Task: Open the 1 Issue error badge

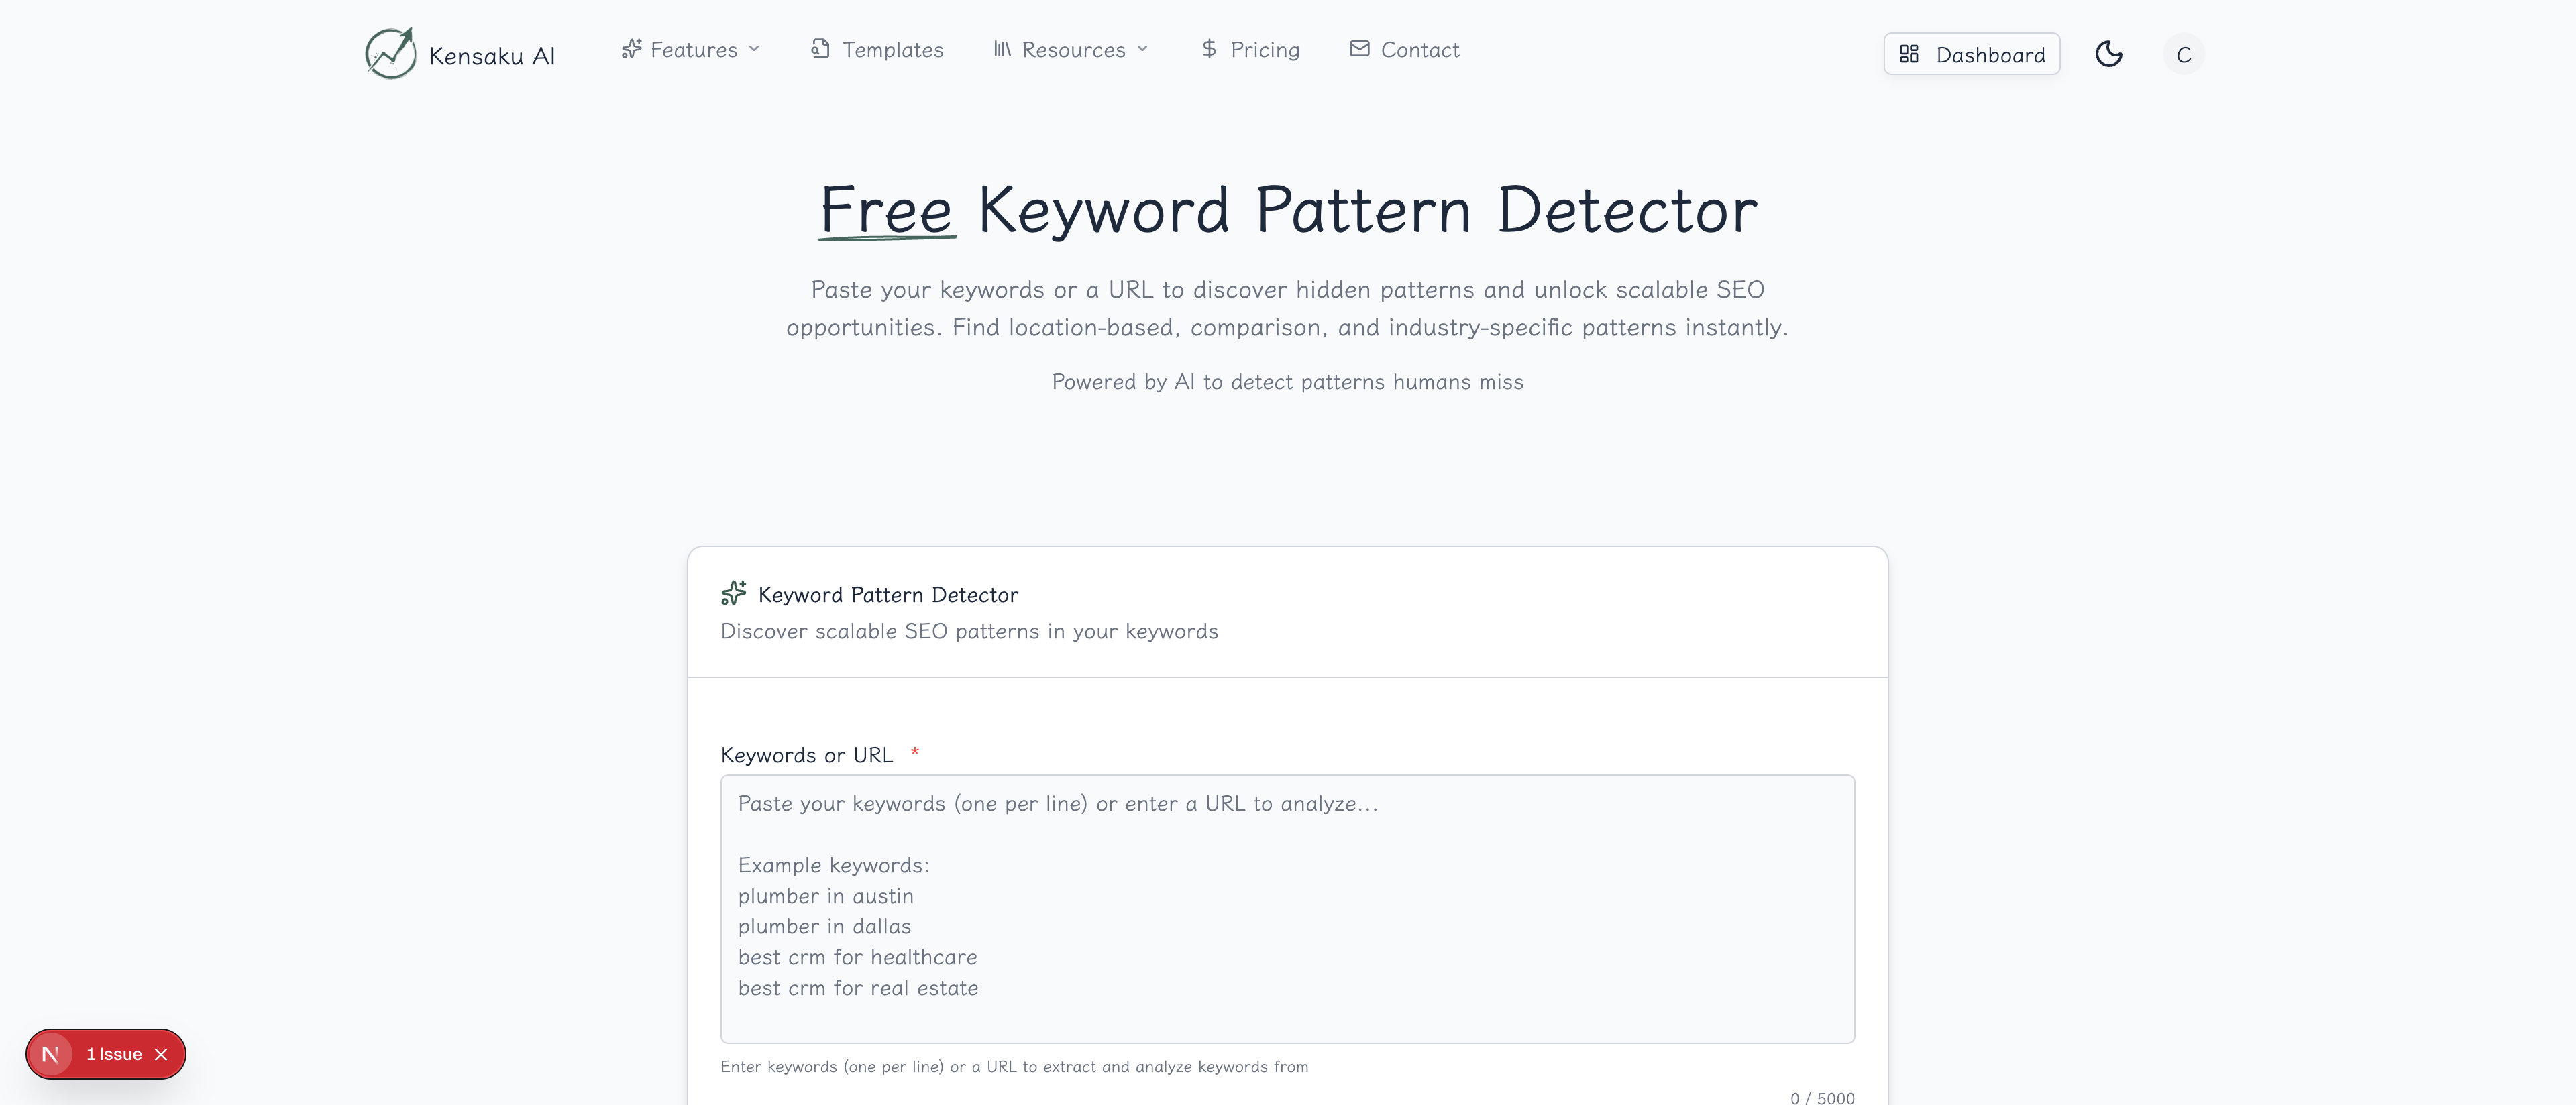Action: tap(114, 1054)
